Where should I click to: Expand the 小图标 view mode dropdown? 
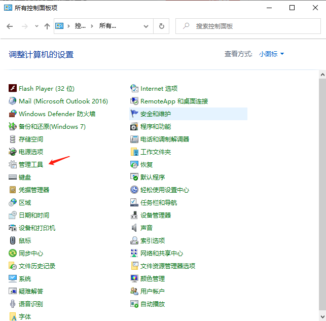click(271, 54)
